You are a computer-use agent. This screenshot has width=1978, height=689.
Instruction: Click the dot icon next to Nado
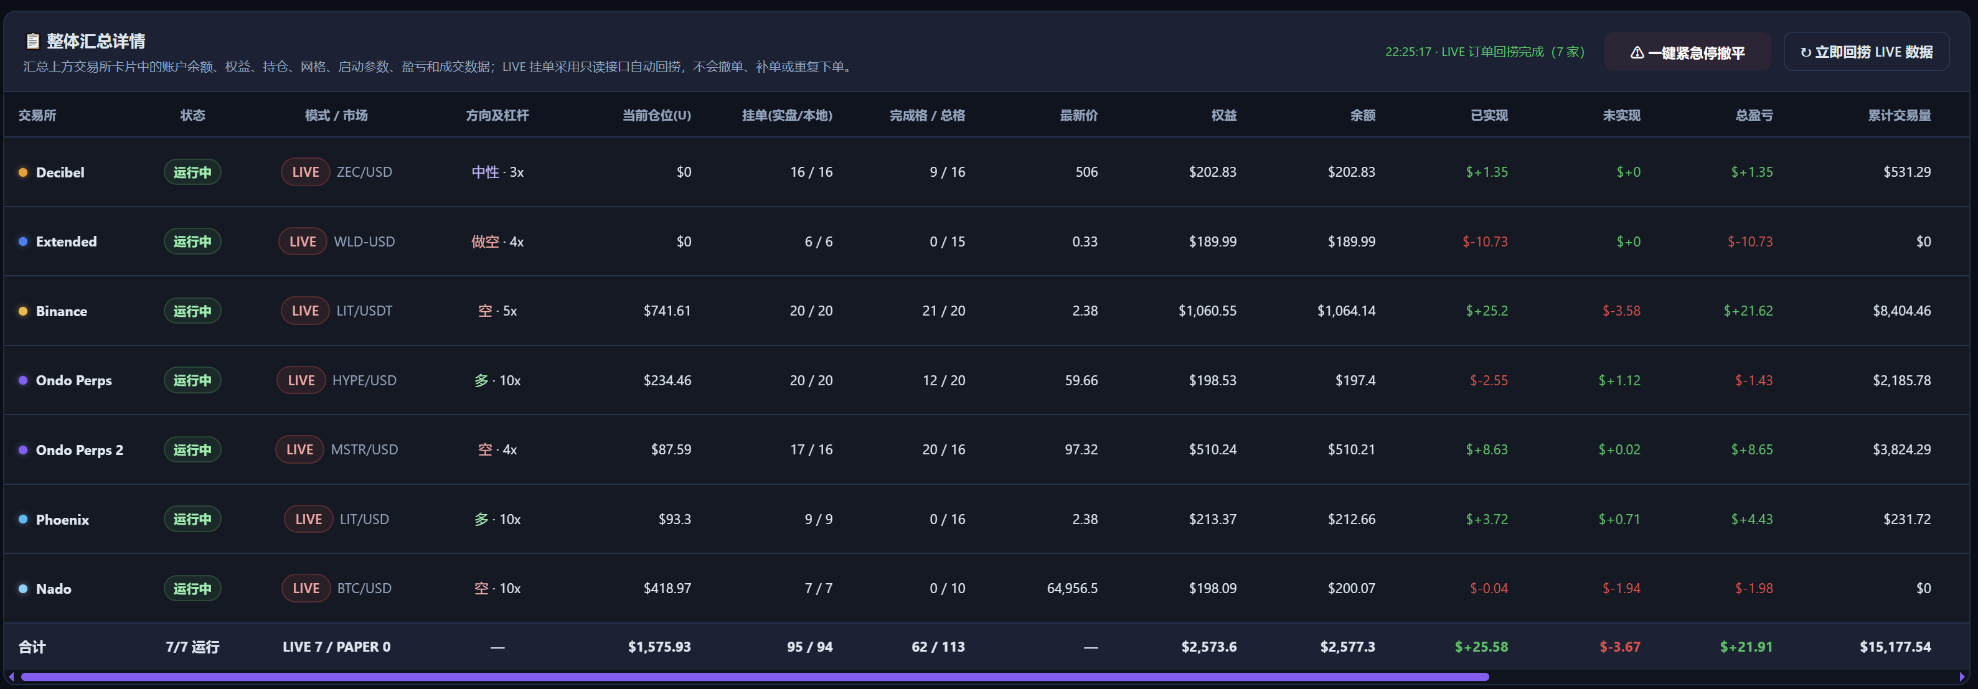click(23, 589)
